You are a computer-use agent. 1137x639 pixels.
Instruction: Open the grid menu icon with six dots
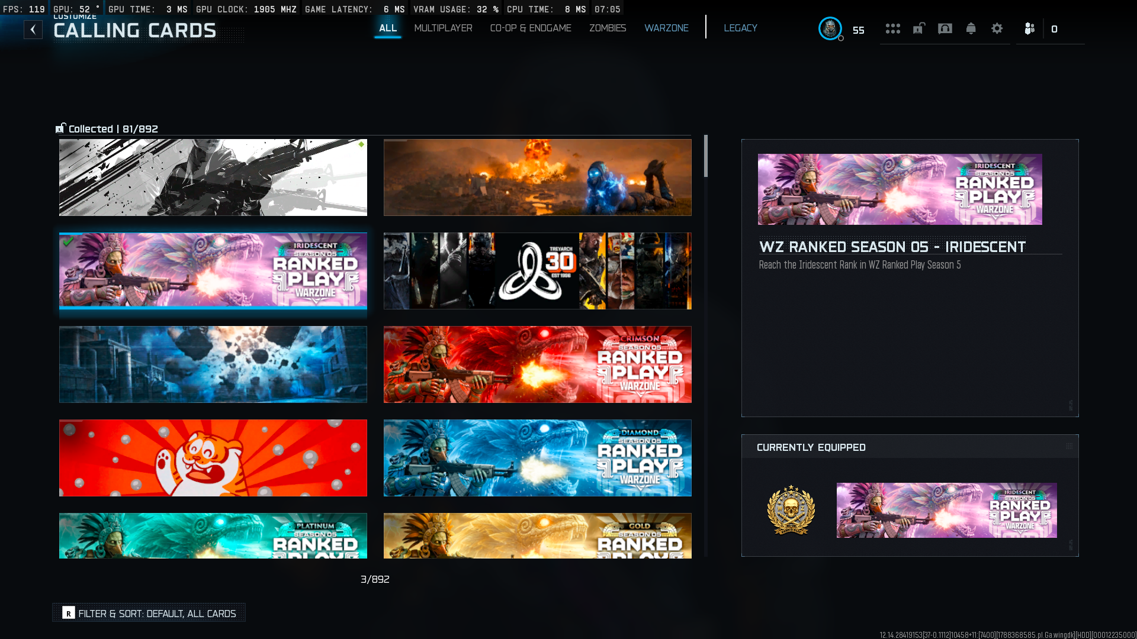pos(893,28)
